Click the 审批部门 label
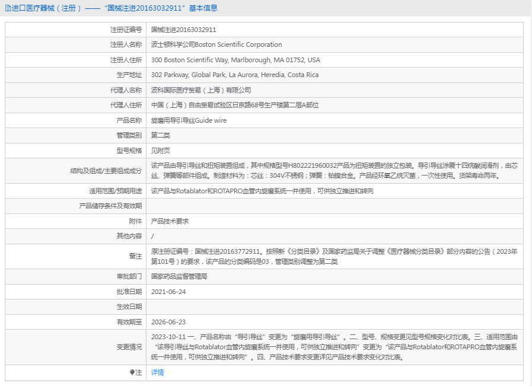 pyautogui.click(x=129, y=276)
